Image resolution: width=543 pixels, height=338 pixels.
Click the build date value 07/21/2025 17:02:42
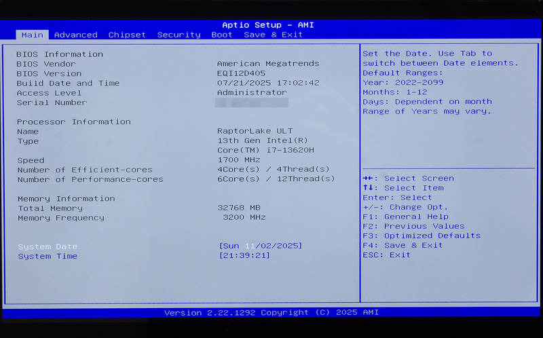pyautogui.click(x=268, y=83)
